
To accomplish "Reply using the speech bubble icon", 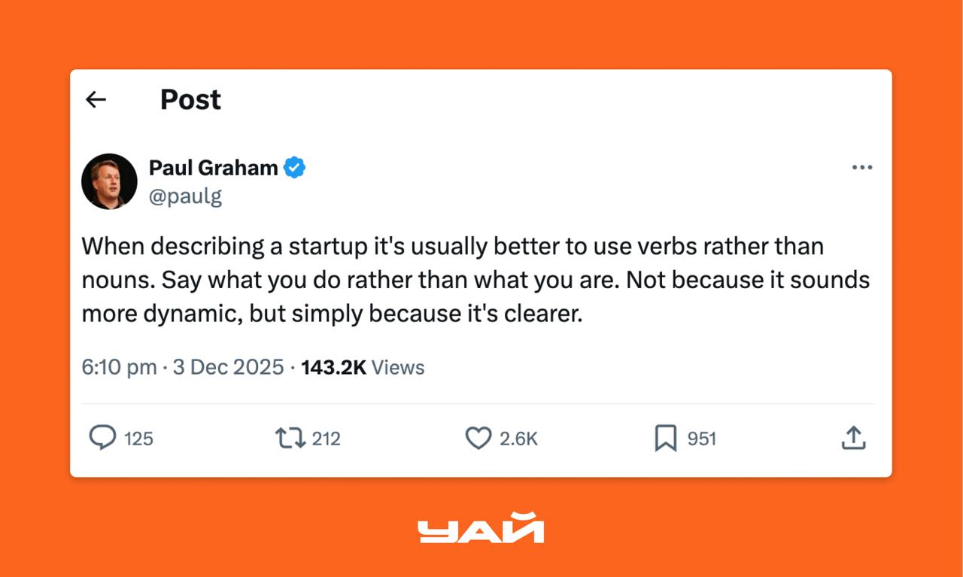I will [102, 438].
